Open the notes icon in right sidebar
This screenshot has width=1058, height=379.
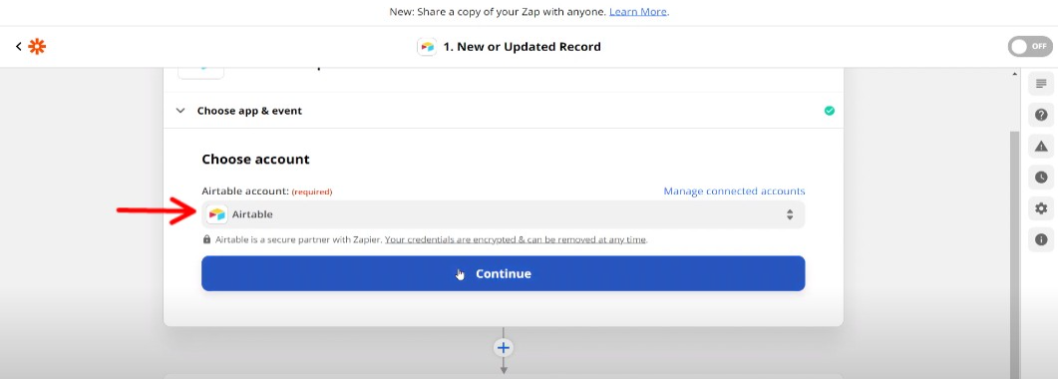tap(1041, 84)
